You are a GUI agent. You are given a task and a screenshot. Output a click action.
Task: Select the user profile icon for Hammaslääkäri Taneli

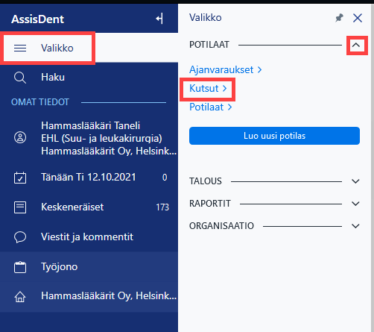pos(20,137)
